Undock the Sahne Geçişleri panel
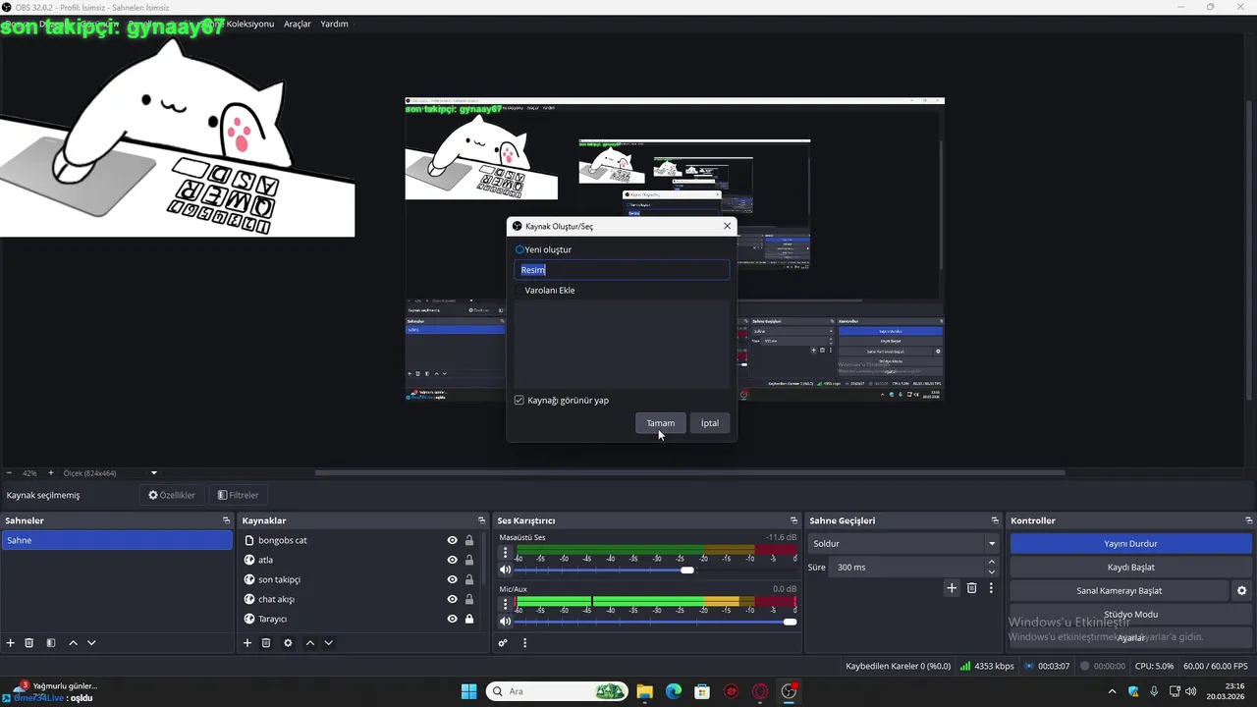 tap(994, 520)
